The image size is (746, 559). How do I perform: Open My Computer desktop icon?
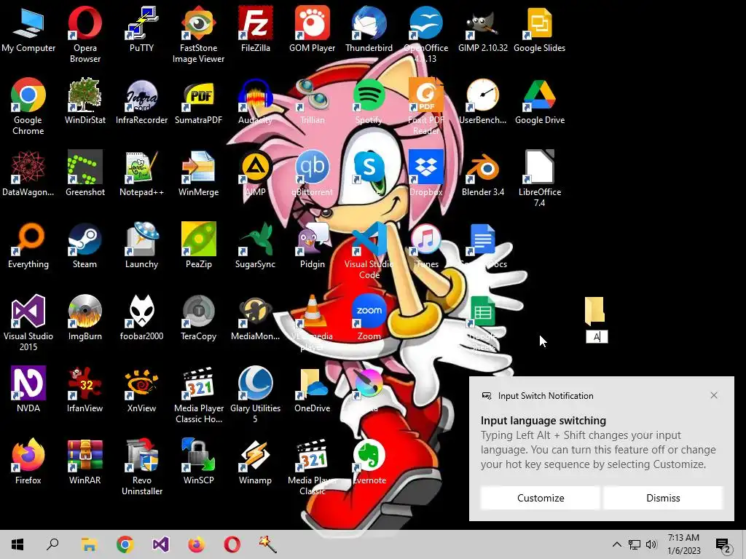tap(28, 23)
